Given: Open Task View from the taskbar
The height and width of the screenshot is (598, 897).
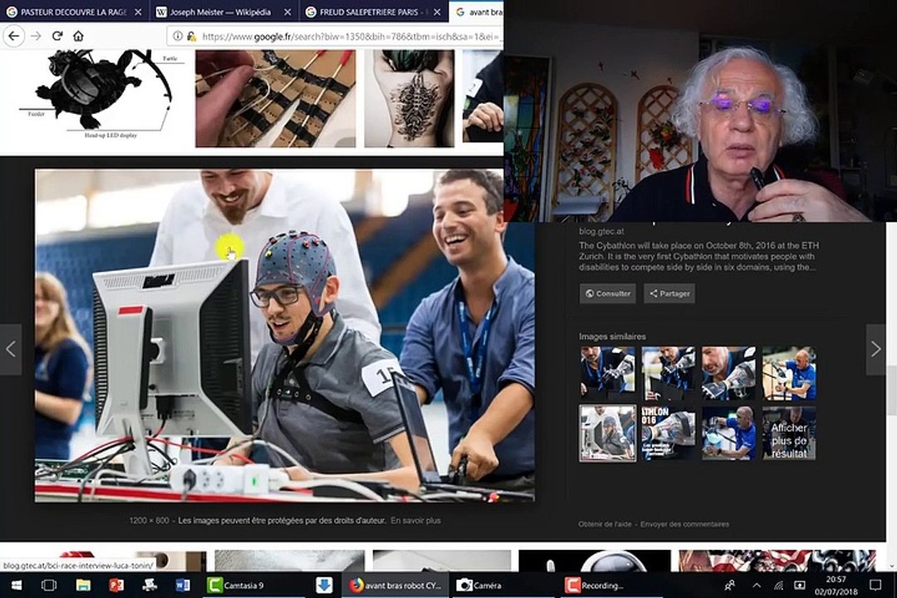Looking at the screenshot, I should pos(49,586).
